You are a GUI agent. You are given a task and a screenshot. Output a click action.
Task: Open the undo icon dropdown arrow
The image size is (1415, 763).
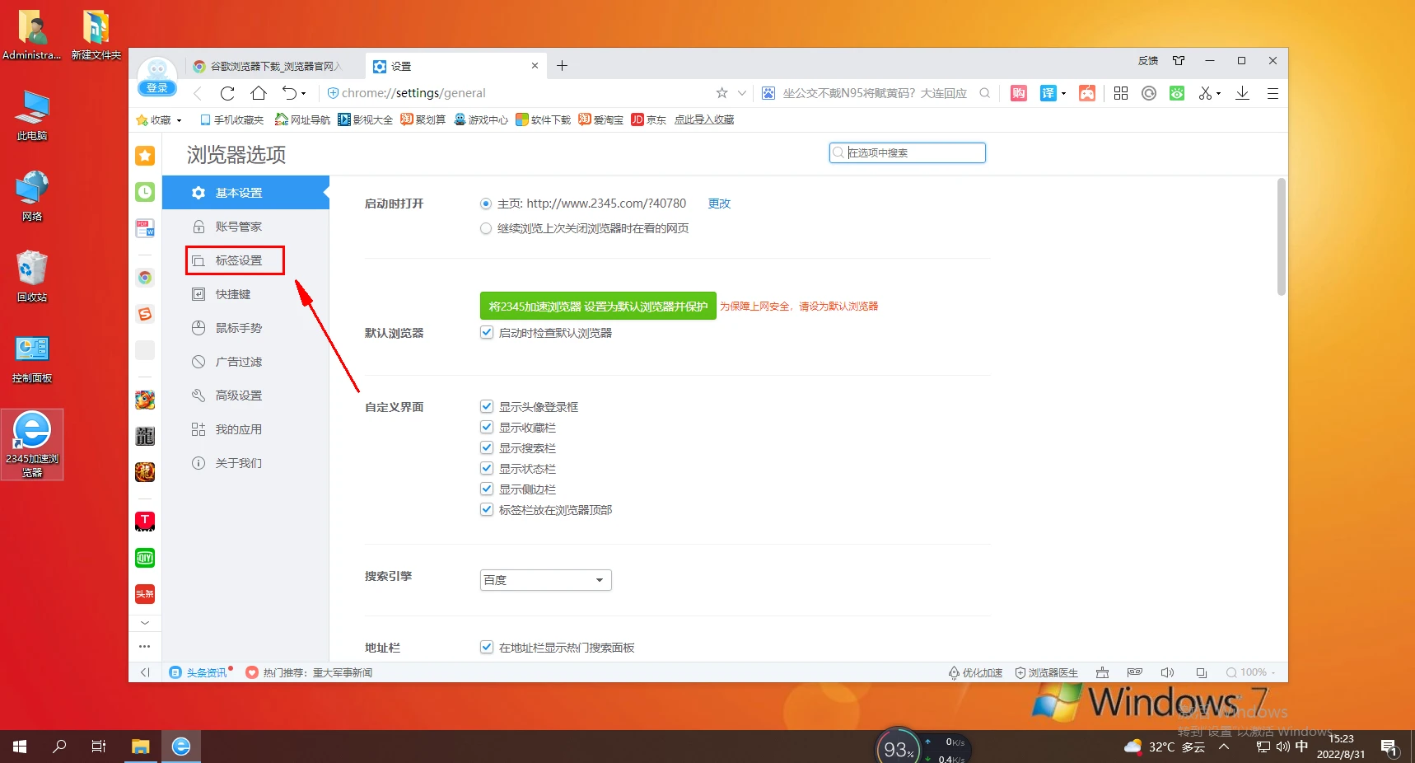pyautogui.click(x=303, y=94)
